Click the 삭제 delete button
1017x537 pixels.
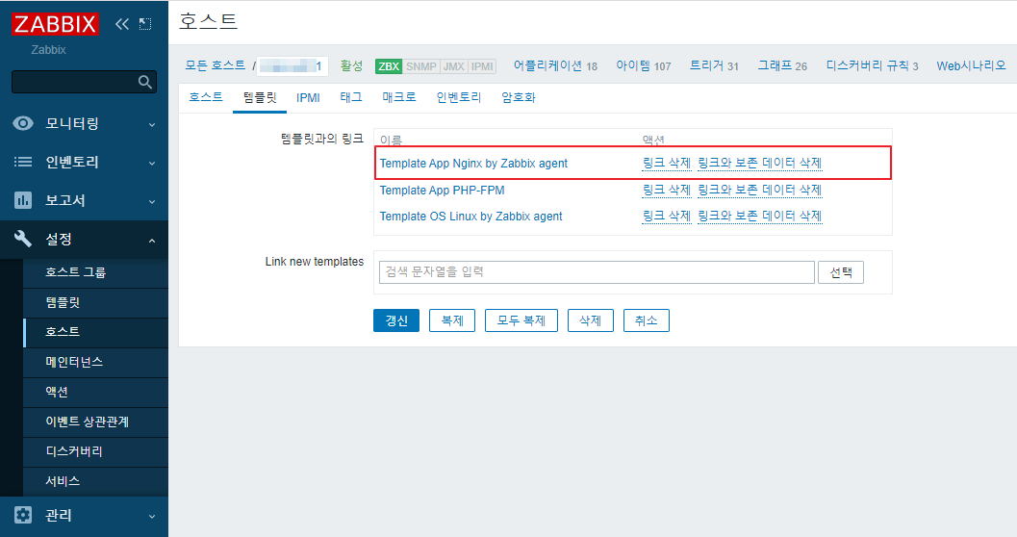pos(590,320)
